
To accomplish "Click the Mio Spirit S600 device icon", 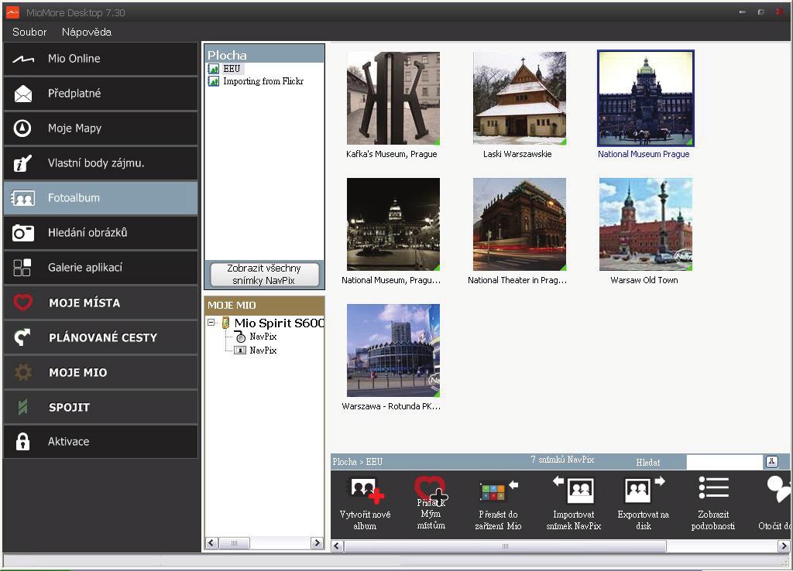I will 226,323.
